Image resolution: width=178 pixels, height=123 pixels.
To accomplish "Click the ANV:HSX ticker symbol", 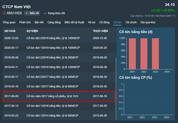I will point(14,13).
